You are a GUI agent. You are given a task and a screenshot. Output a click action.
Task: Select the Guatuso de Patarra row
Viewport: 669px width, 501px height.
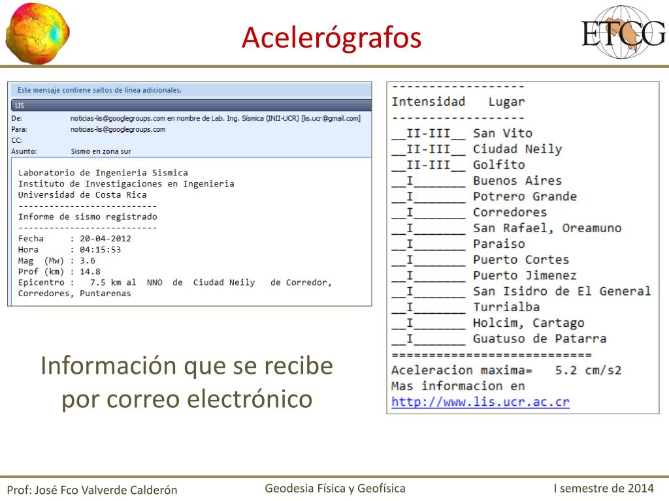[499, 339]
